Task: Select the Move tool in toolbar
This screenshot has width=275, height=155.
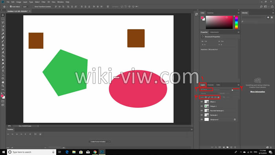Action: pyautogui.click(x=3, y=15)
